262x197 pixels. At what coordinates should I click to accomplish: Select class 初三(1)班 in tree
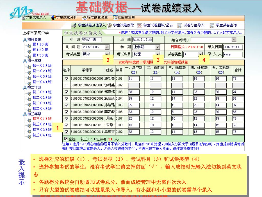click(42, 119)
